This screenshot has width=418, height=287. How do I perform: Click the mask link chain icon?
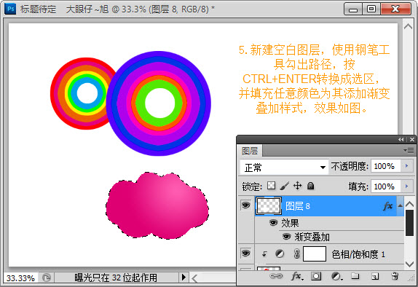coord(296,253)
